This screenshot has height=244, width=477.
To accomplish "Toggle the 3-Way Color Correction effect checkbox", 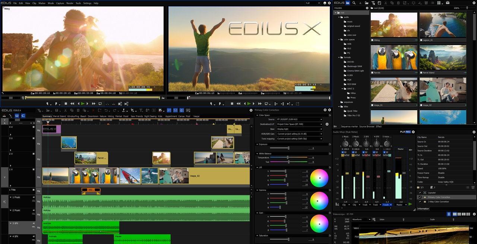I will 420,202.
